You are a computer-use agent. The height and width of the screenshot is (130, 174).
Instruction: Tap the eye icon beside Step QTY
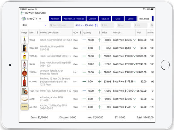[24, 19]
